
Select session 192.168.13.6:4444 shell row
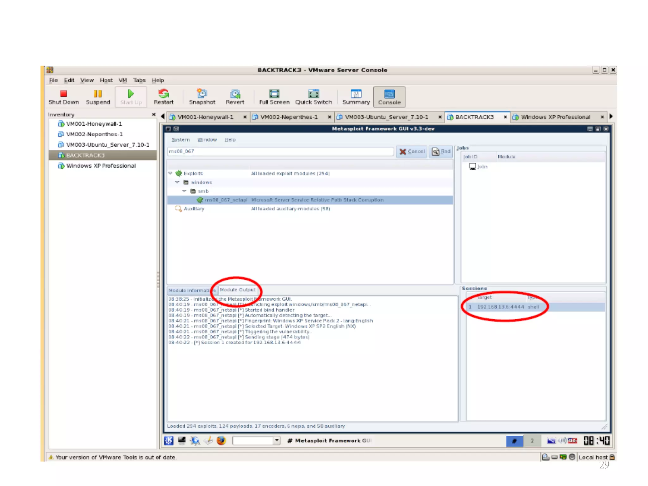tap(506, 307)
